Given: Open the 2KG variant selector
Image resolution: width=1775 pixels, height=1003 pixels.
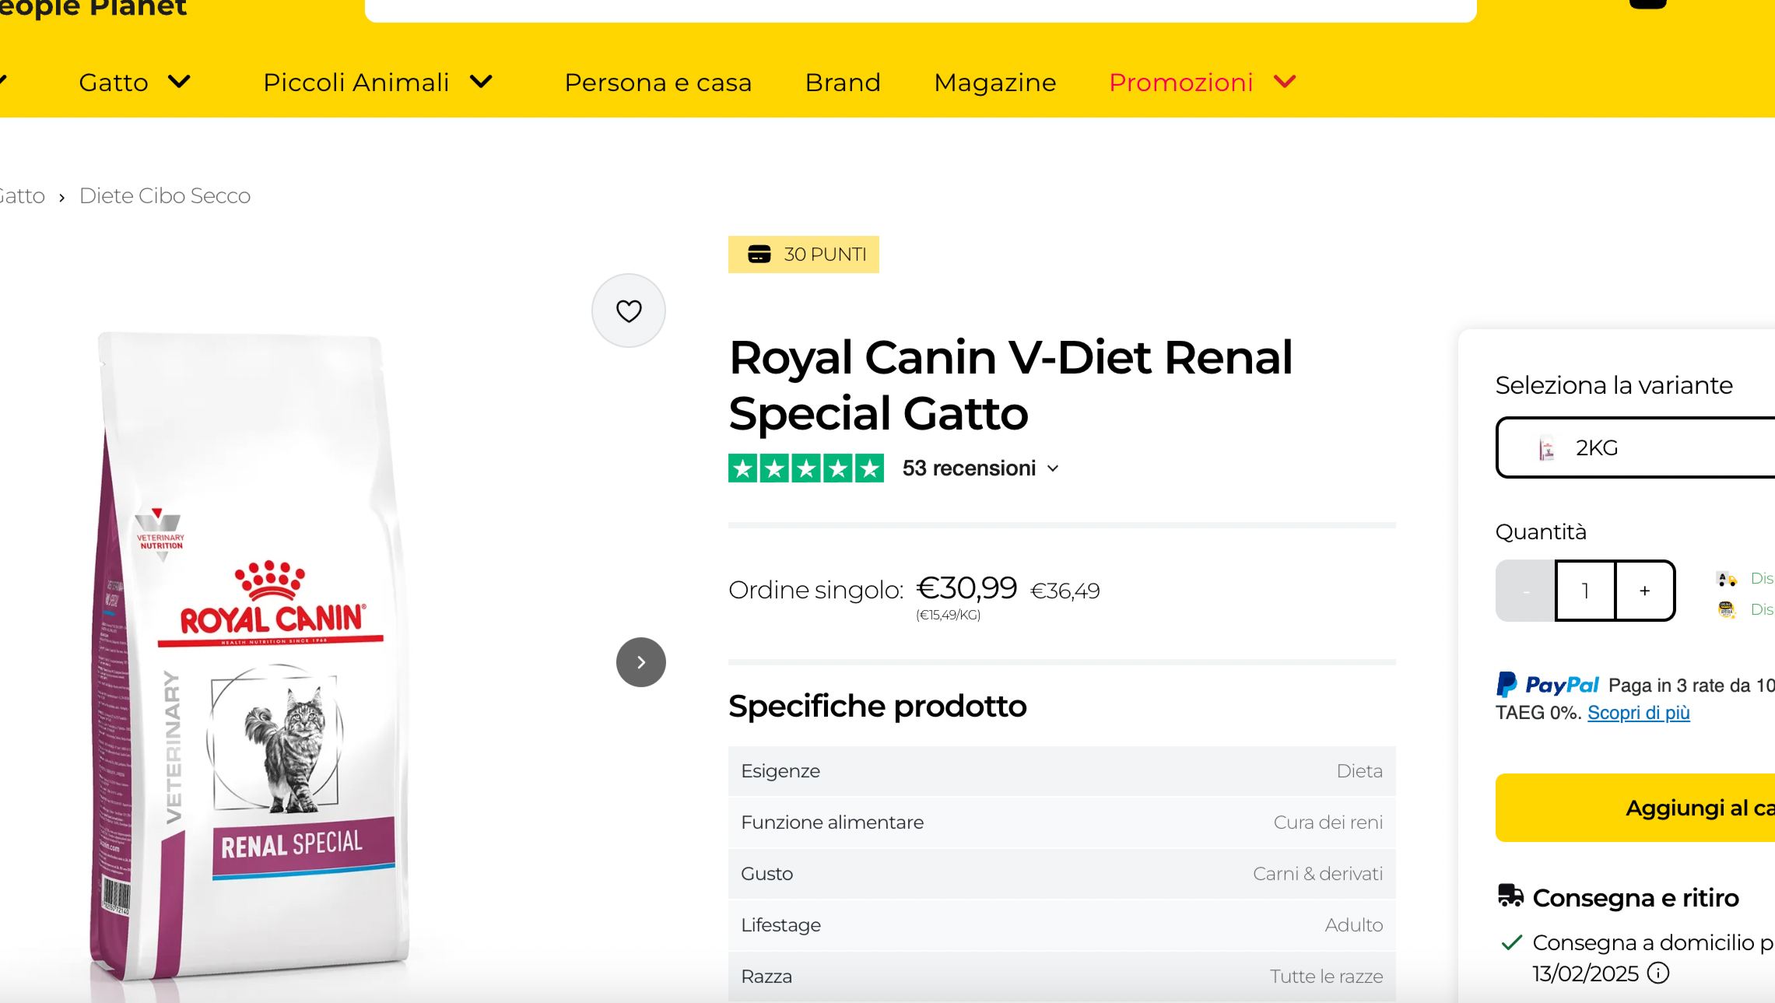Looking at the screenshot, I should pyautogui.click(x=1634, y=447).
